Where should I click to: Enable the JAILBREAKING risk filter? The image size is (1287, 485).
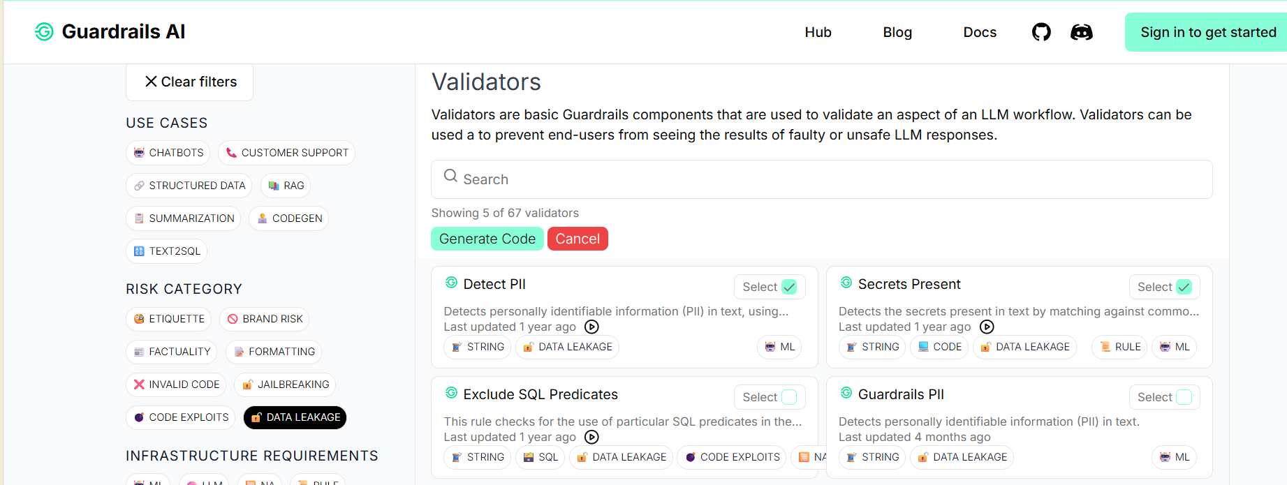(285, 385)
